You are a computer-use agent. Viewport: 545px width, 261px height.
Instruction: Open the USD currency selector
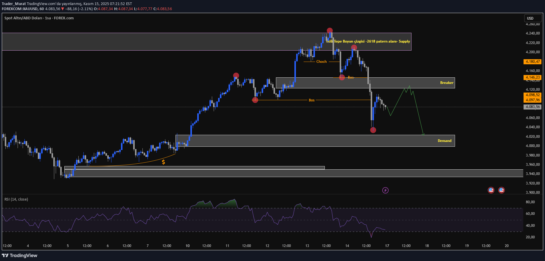(533, 18)
